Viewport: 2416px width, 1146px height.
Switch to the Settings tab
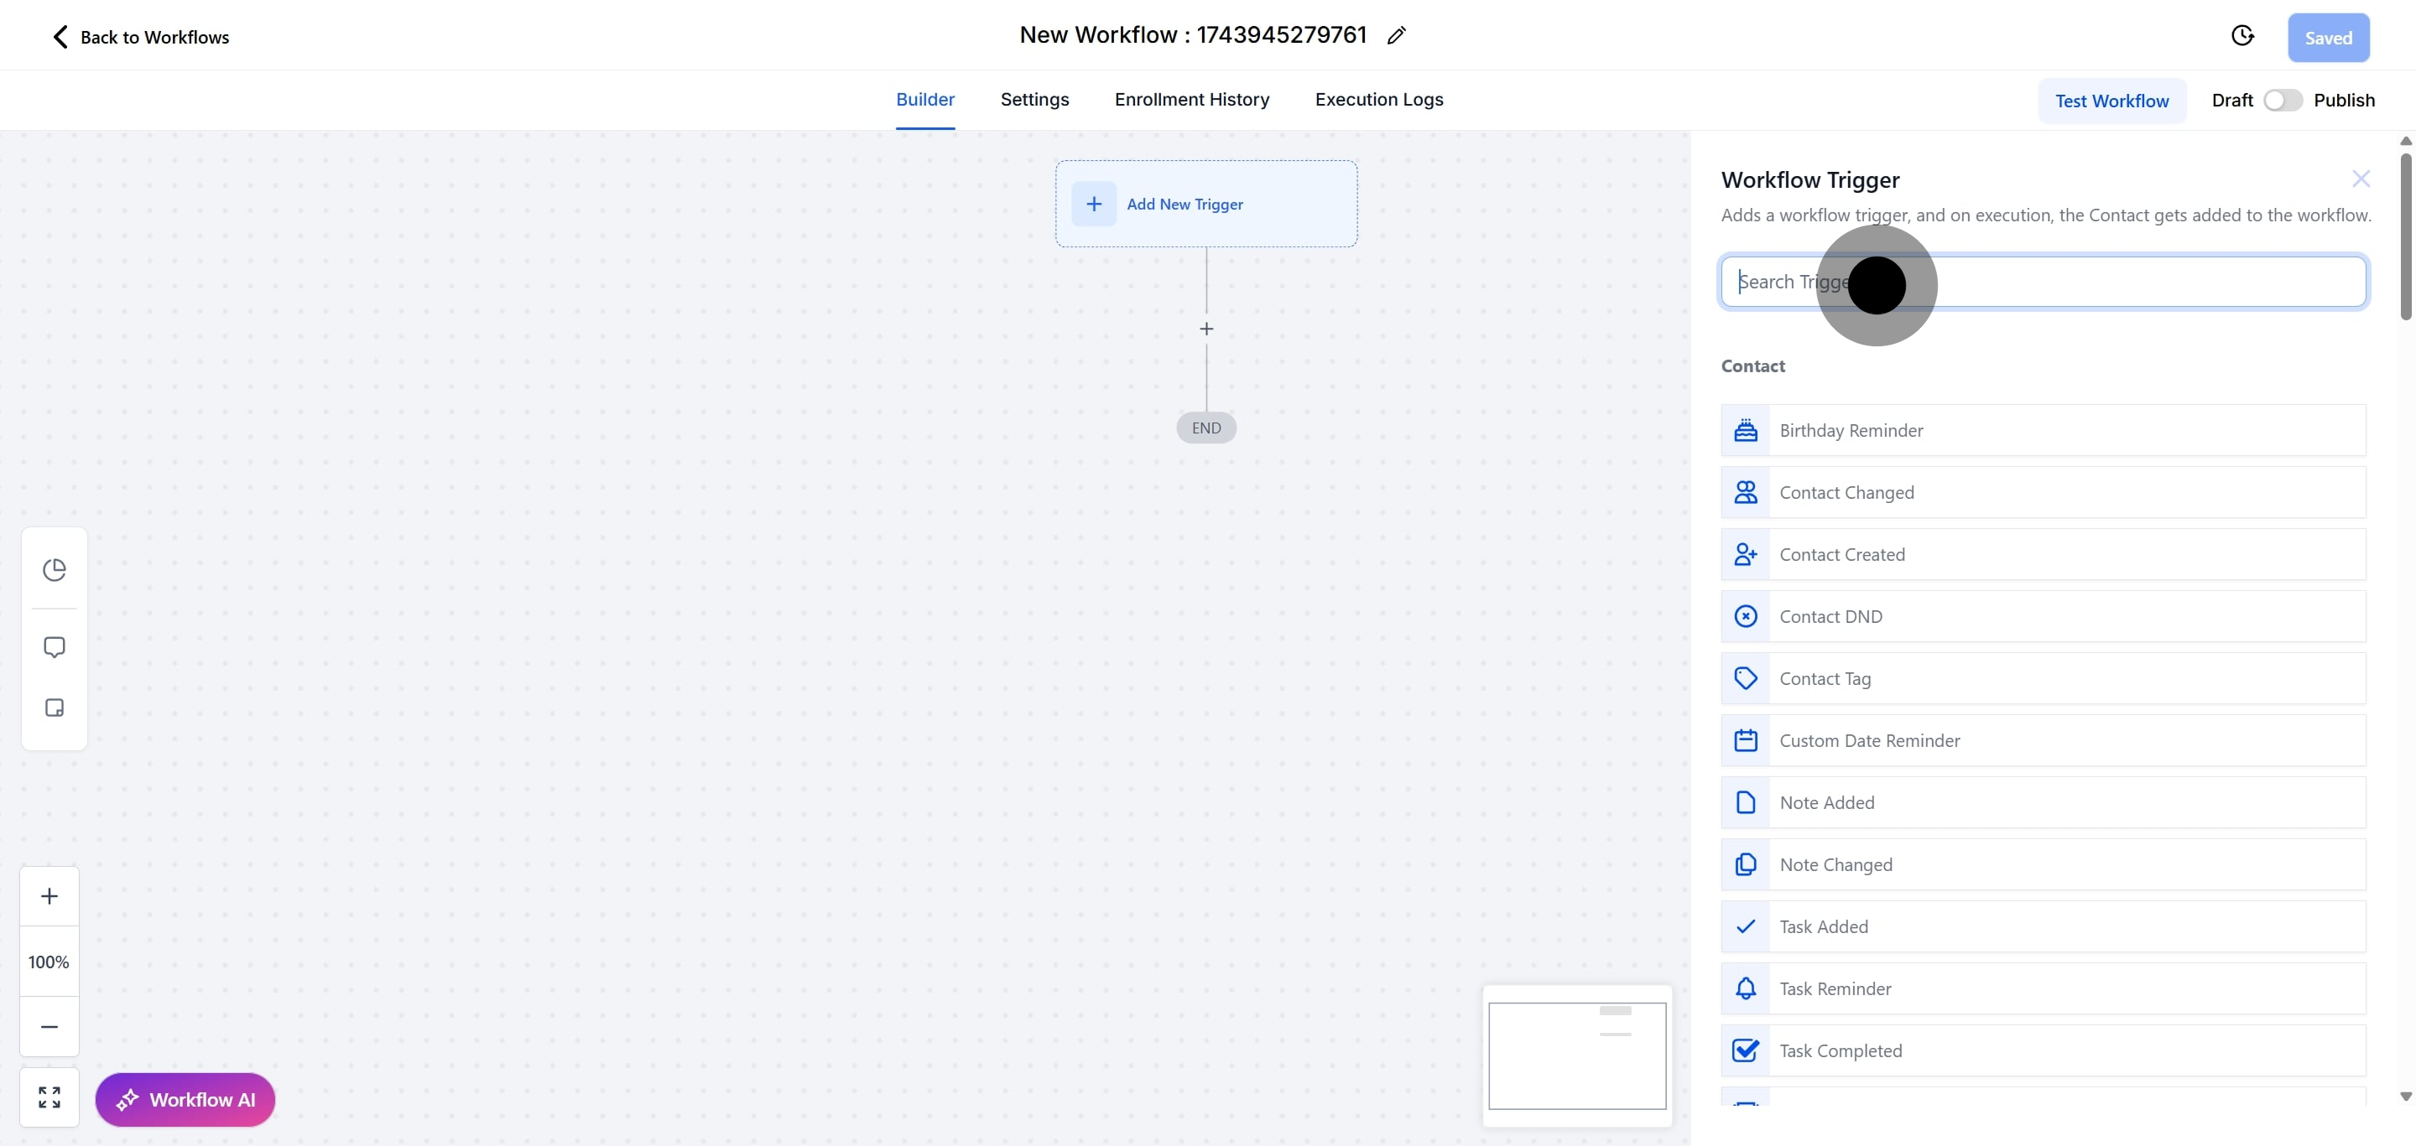point(1034,99)
